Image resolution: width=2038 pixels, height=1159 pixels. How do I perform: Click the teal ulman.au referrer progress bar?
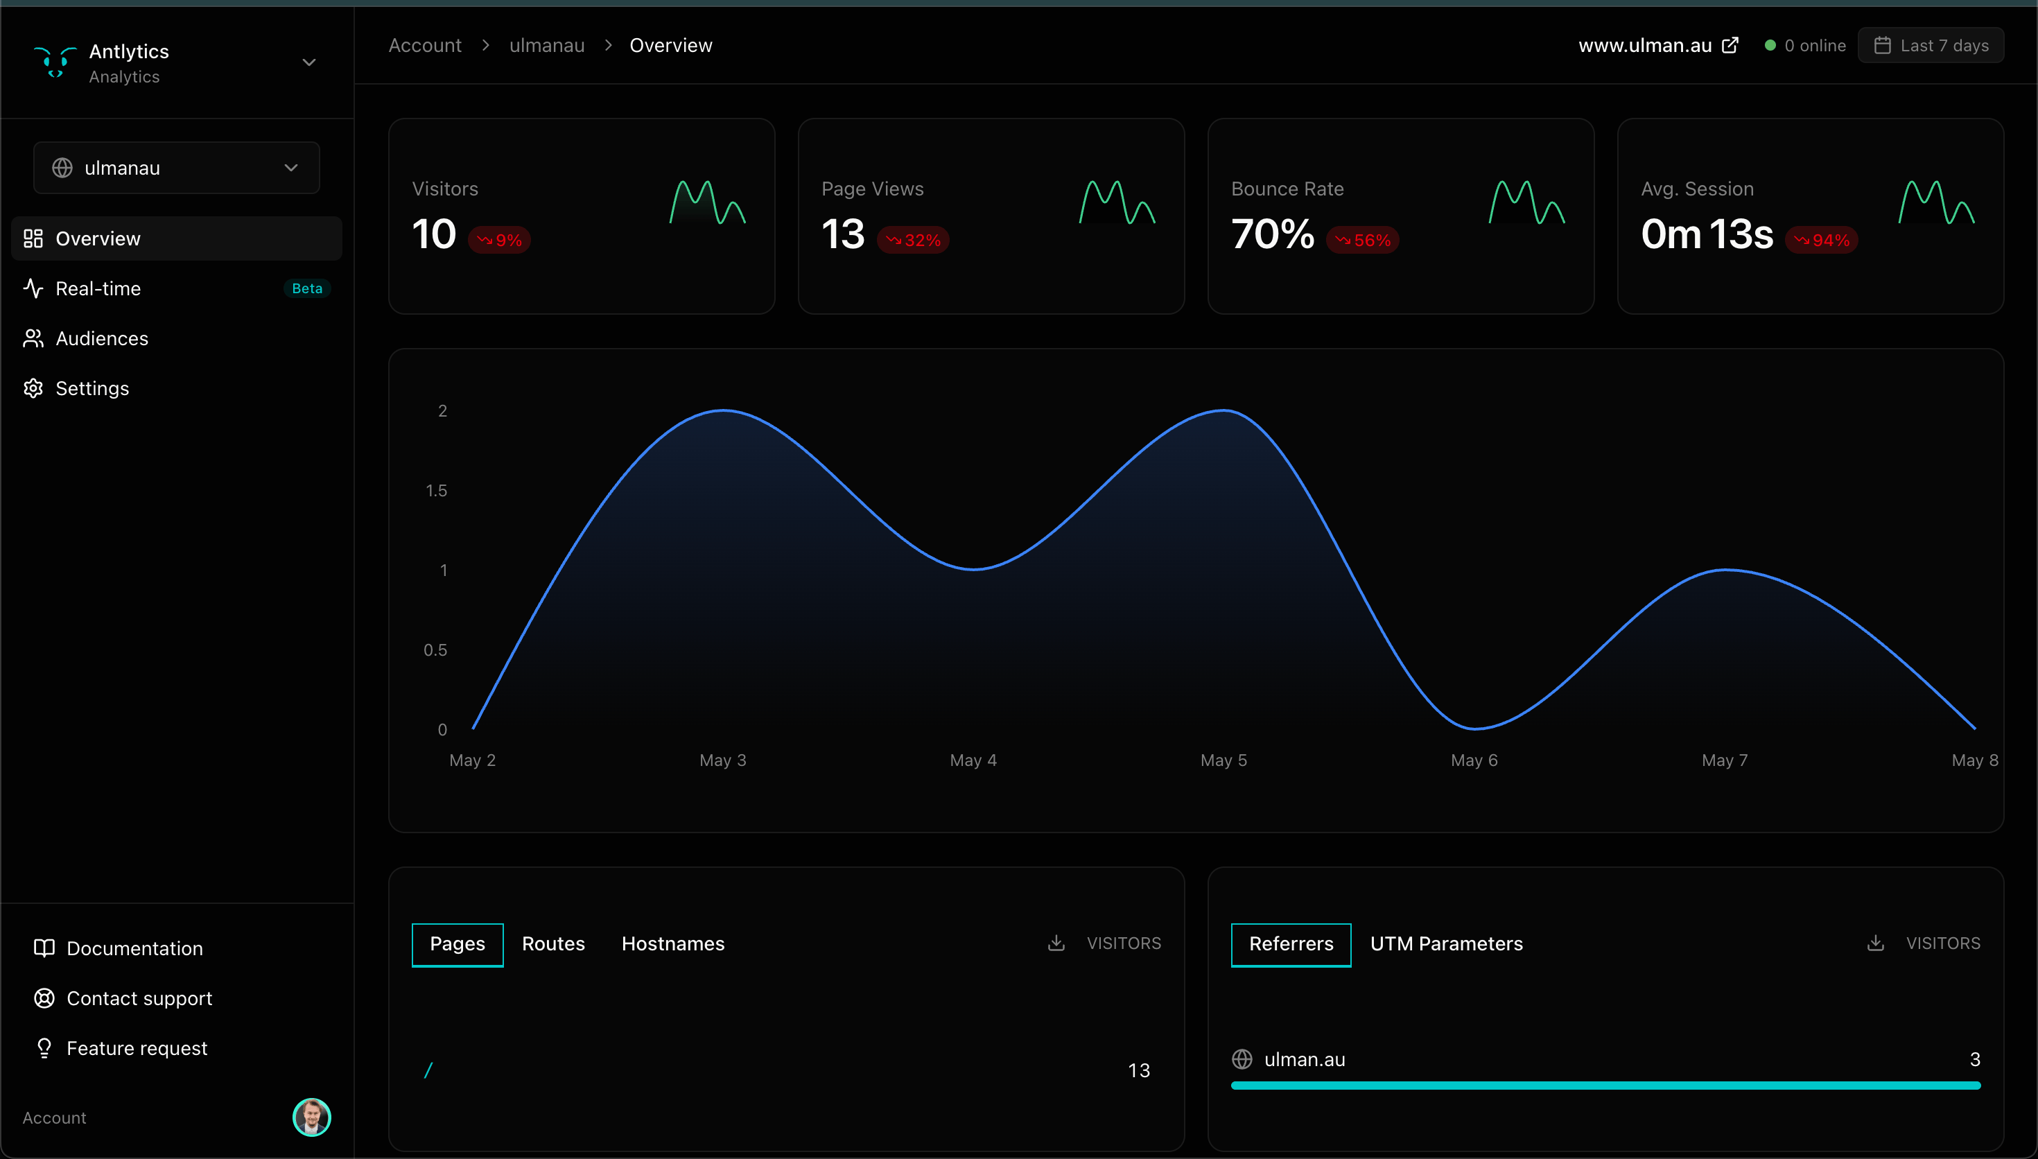click(1606, 1086)
